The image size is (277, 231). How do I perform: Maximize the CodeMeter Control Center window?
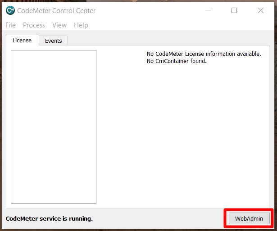[234, 11]
